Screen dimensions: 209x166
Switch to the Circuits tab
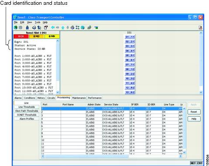click(51, 98)
